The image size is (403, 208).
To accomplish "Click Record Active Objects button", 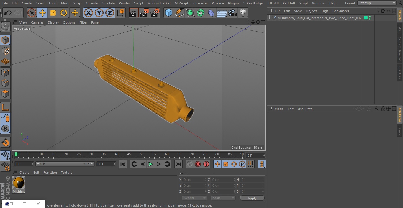I will (x=190, y=164).
